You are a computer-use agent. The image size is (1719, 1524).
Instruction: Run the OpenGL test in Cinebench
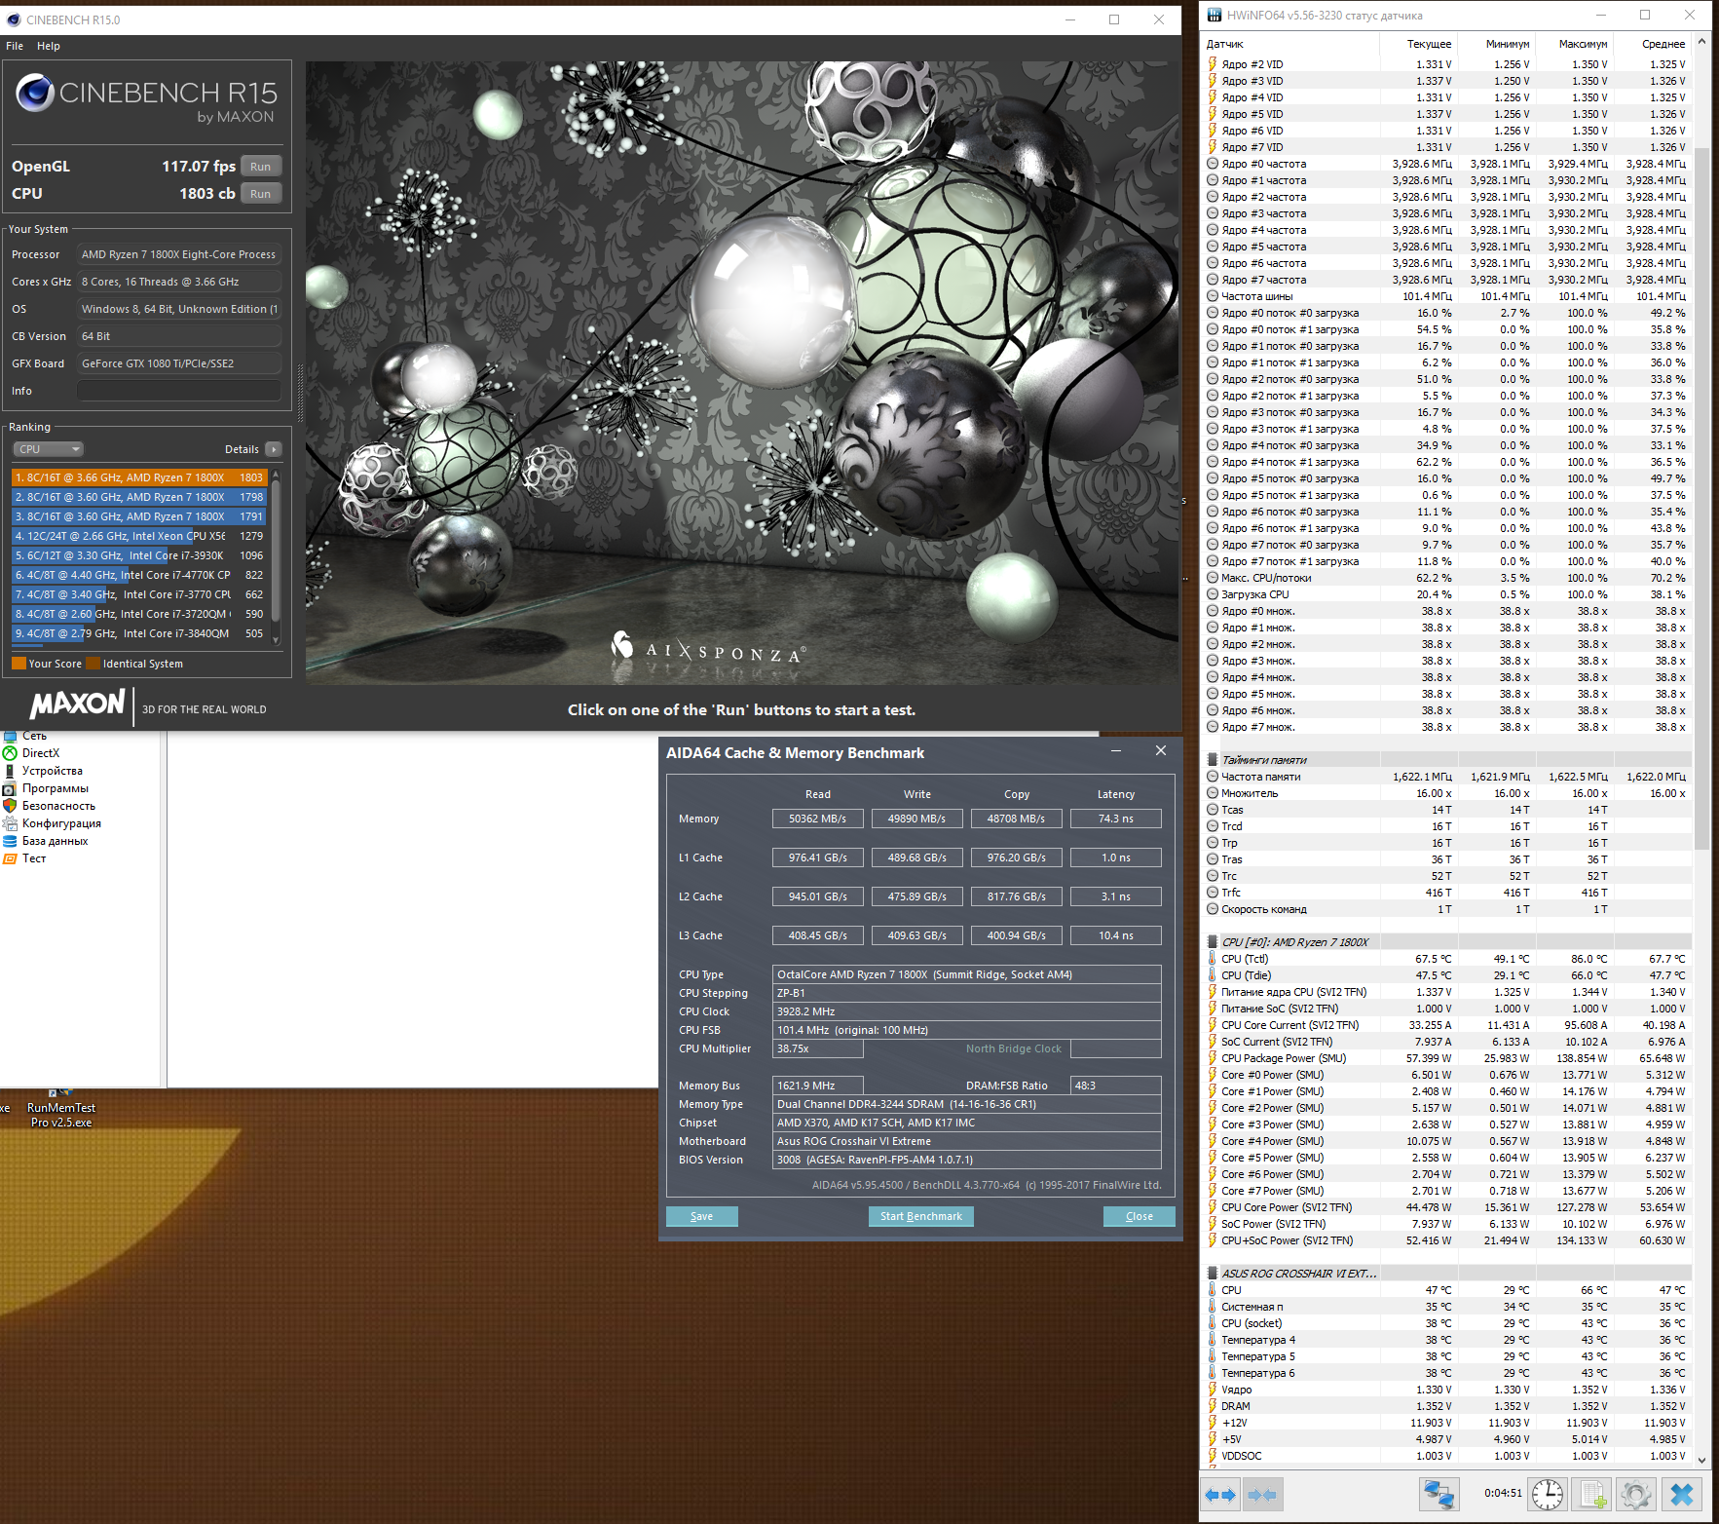pyautogui.click(x=260, y=167)
